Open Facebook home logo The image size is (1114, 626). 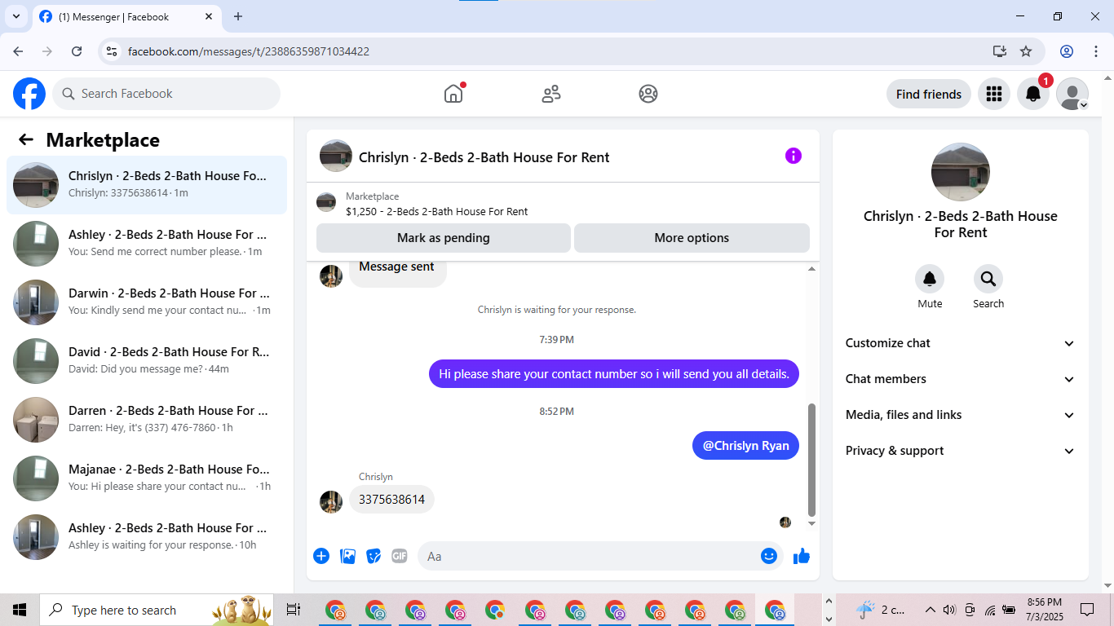[x=29, y=94]
